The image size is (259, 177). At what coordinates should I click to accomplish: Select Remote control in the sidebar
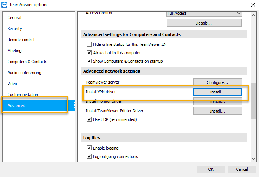[x=21, y=40]
